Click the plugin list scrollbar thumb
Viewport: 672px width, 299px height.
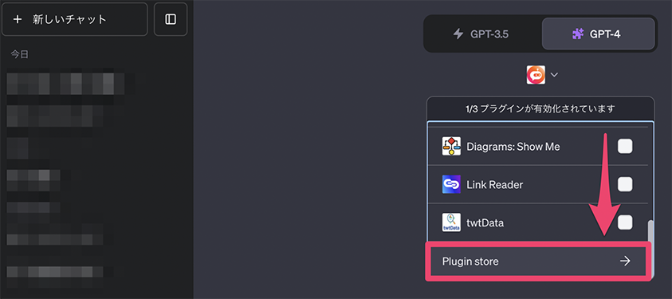pyautogui.click(x=650, y=231)
